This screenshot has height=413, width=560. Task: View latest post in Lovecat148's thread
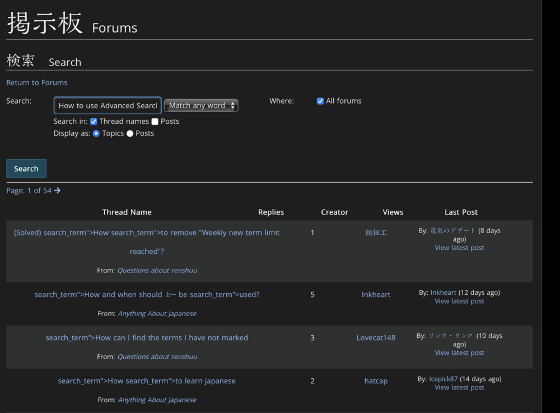click(x=459, y=353)
